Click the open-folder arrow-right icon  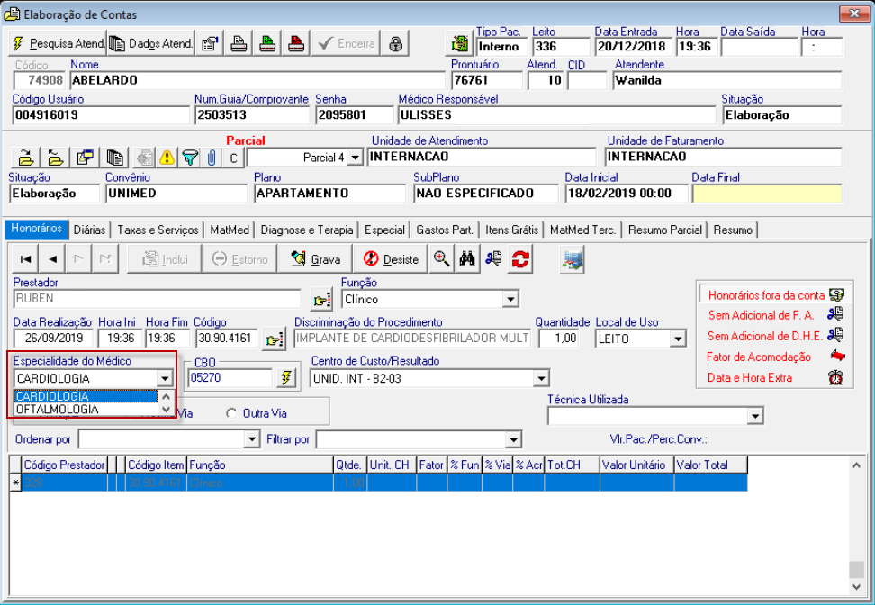click(x=25, y=158)
